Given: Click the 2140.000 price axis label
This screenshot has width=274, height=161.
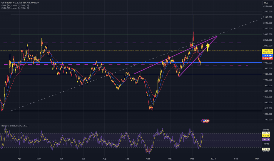Looking at the screenshot, I should pyautogui.click(x=268, y=17).
